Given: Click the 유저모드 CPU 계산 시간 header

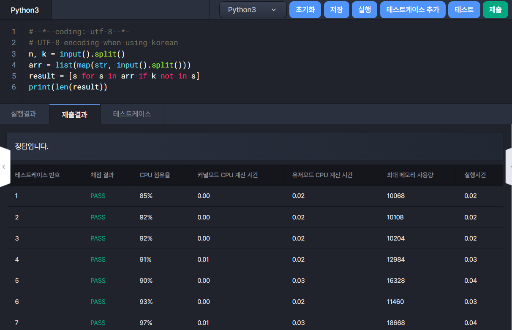Looking at the screenshot, I should (323, 175).
